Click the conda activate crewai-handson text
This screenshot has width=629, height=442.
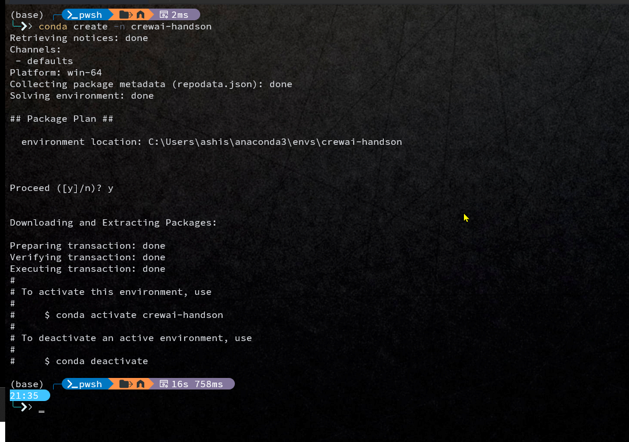click(x=139, y=315)
